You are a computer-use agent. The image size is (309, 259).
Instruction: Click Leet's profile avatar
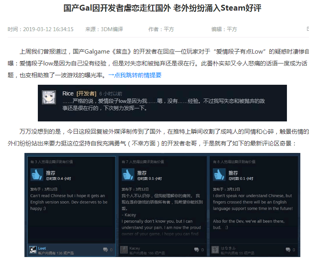(x=33, y=250)
